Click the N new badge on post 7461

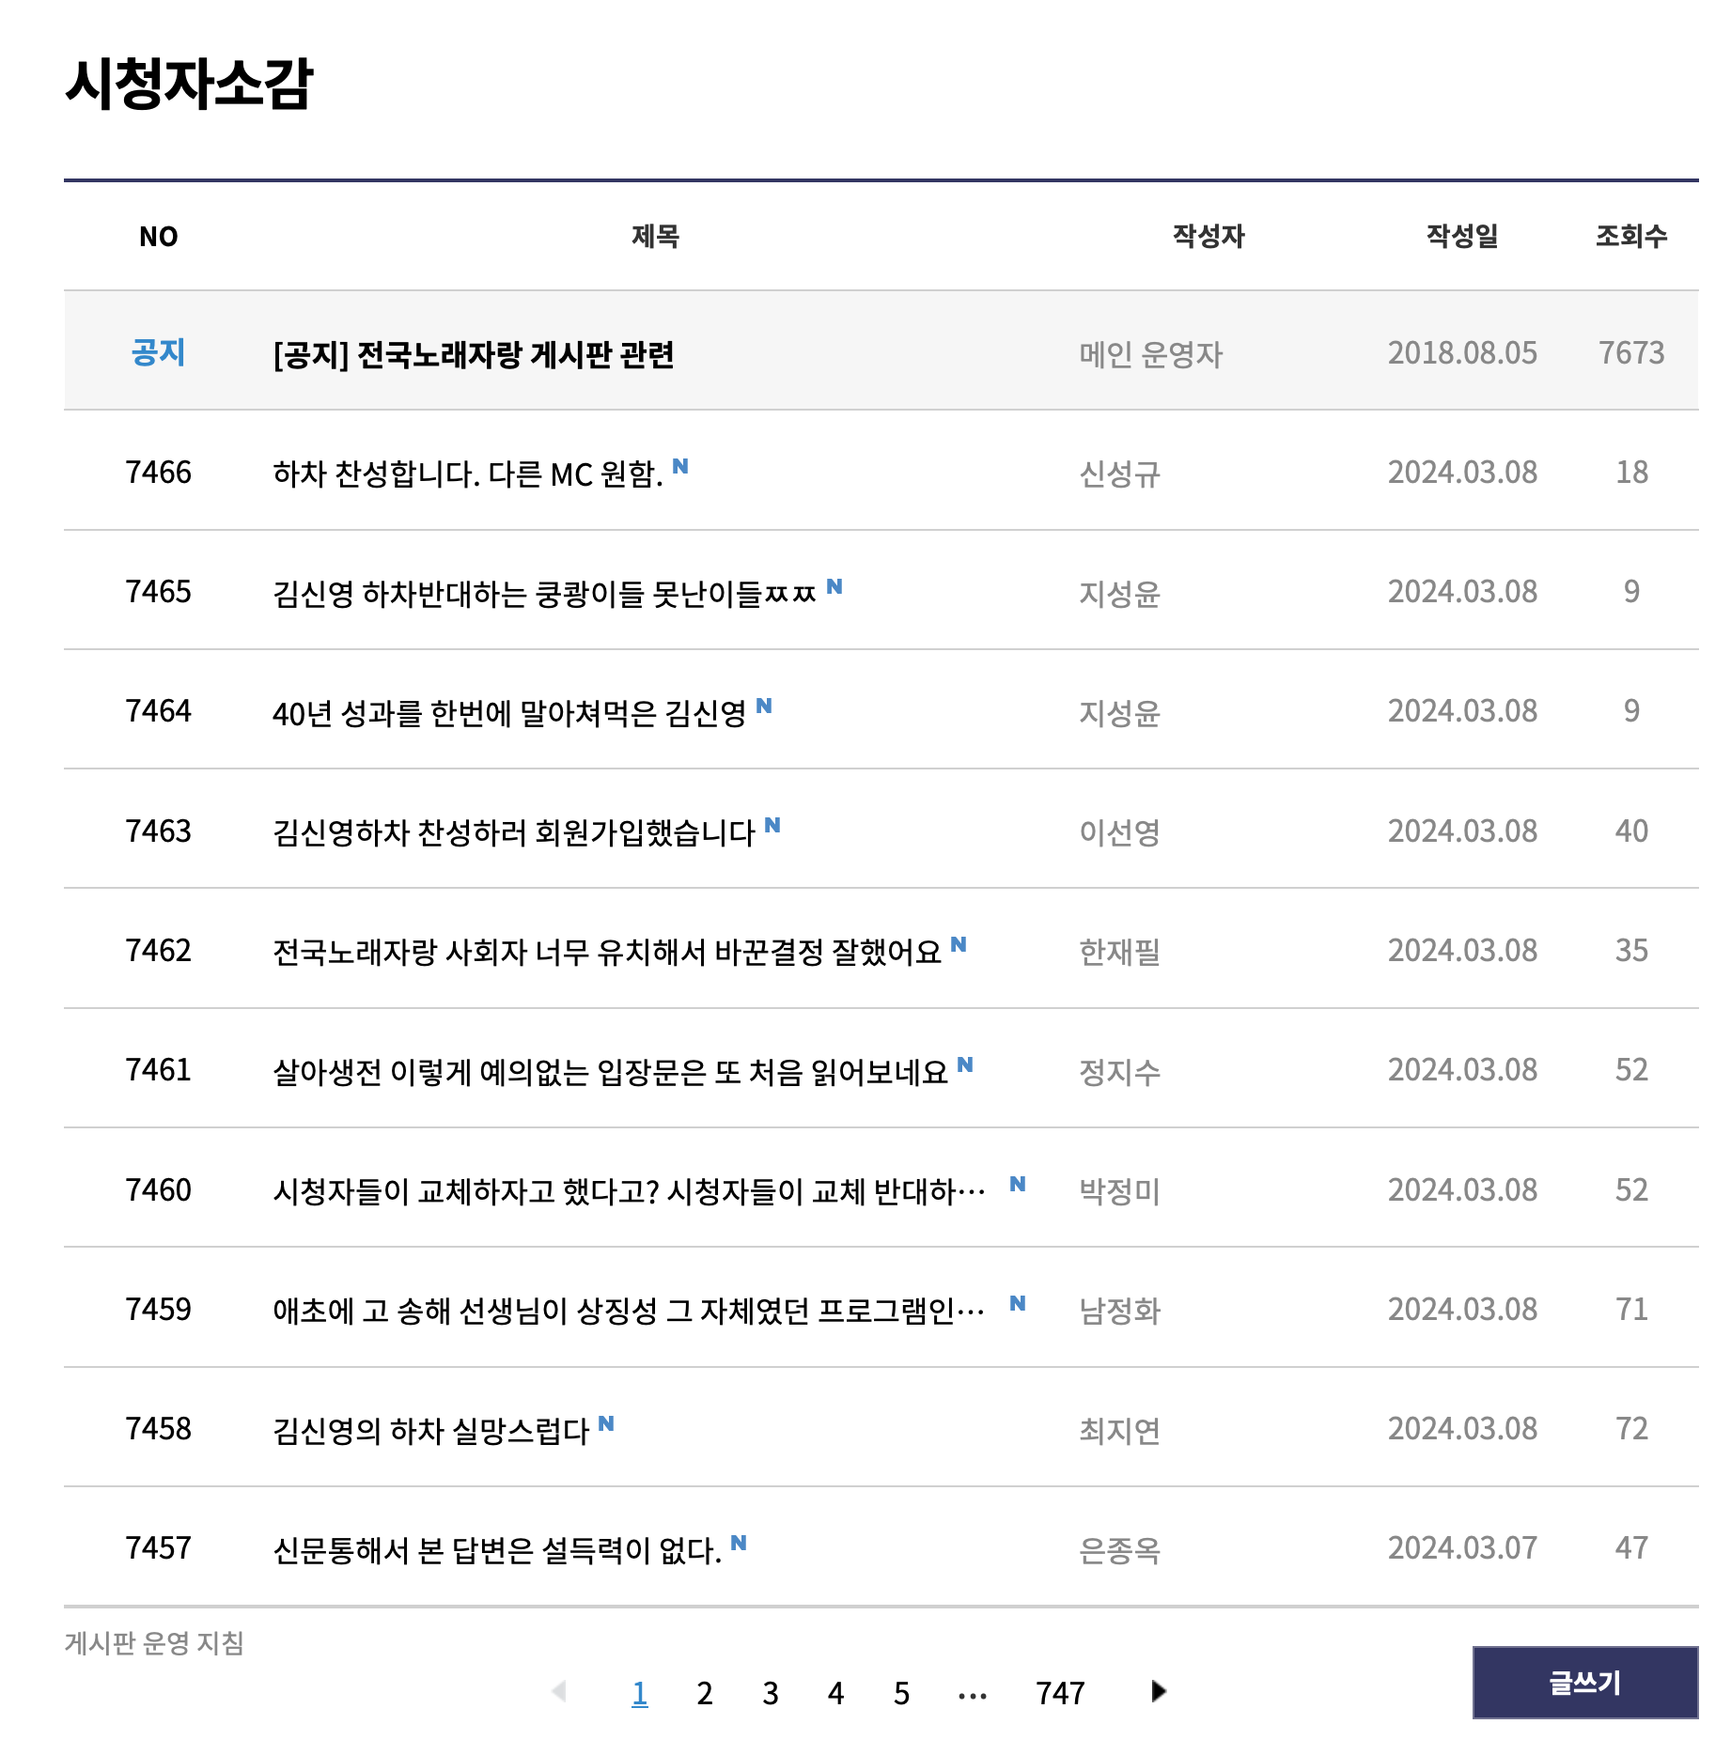click(x=965, y=1064)
